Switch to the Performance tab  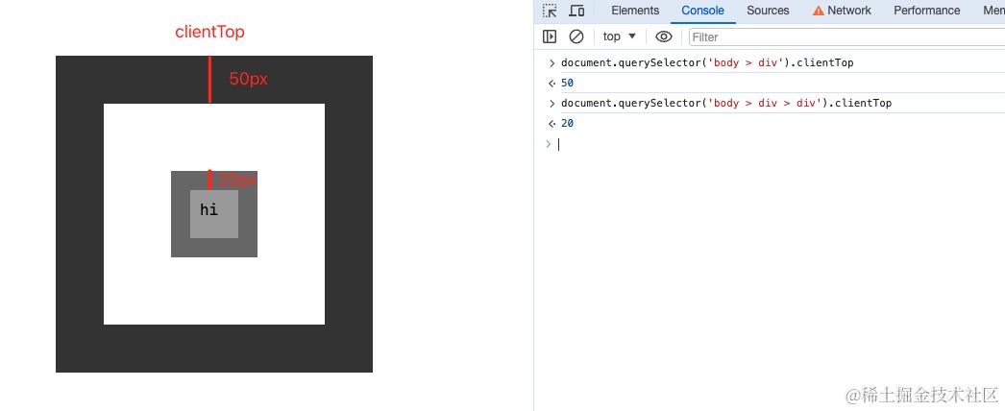click(927, 11)
